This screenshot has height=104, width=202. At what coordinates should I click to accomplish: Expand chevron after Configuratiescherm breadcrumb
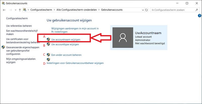tap(54, 10)
